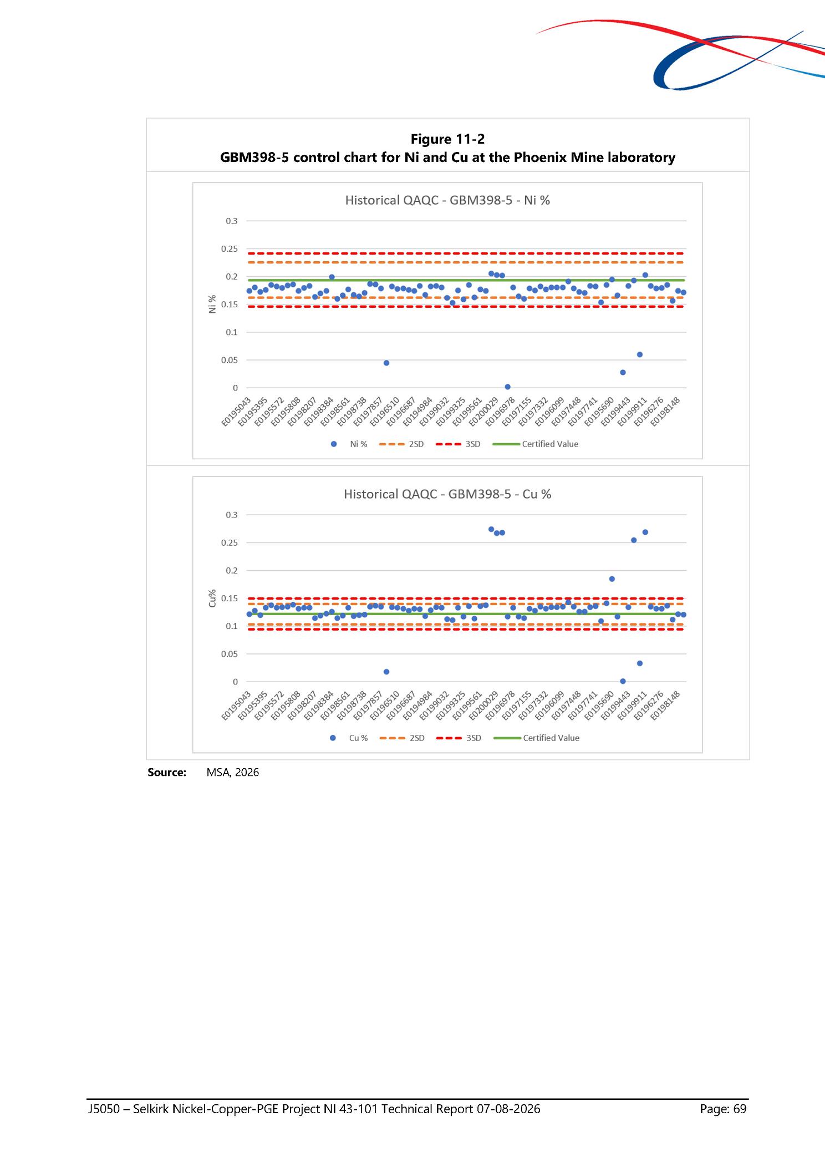Click x-axis label "E0198738" in the Cu chart
825x1167 pixels.
click(352, 705)
